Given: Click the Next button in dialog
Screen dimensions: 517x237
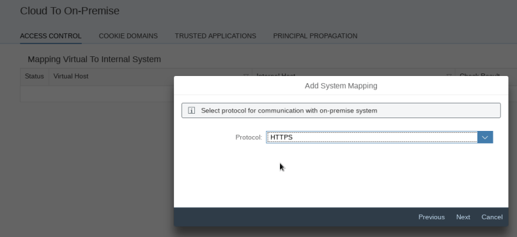Looking at the screenshot, I should coord(463,217).
